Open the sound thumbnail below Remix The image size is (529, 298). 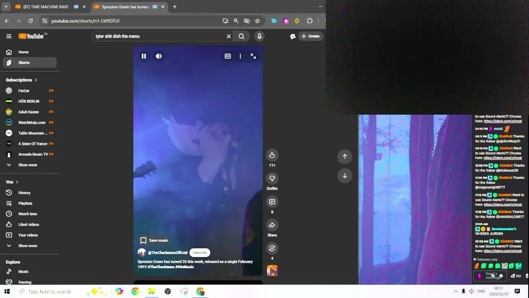pos(272,270)
